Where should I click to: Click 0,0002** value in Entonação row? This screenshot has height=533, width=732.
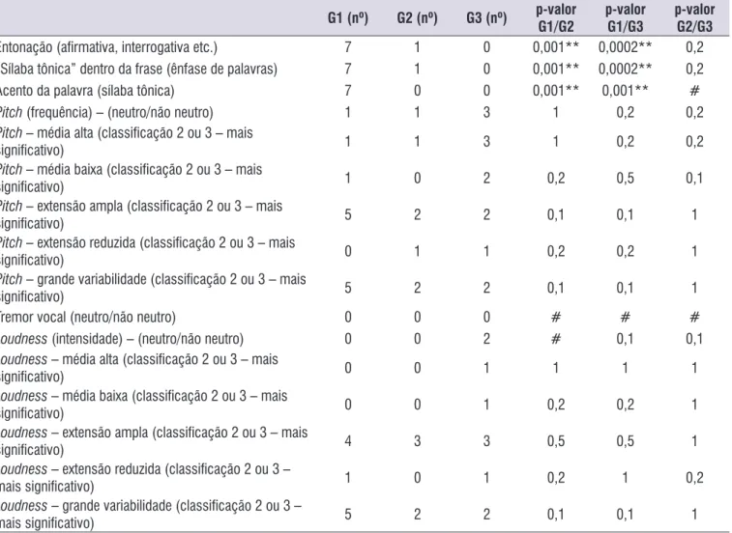(625, 47)
